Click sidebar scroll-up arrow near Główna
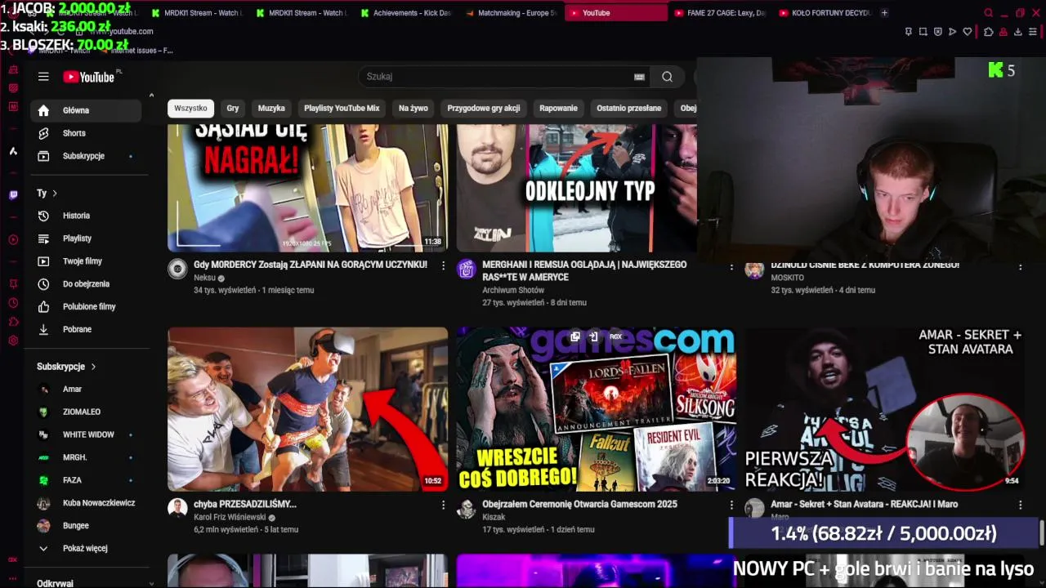This screenshot has width=1046, height=588. coord(151,96)
